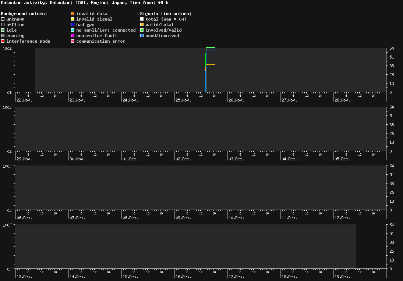Click the 19.Dec. date label
This screenshot has width=403, height=281.
[342, 277]
